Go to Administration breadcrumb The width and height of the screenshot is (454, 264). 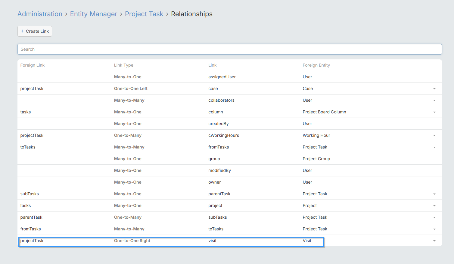pyautogui.click(x=40, y=14)
